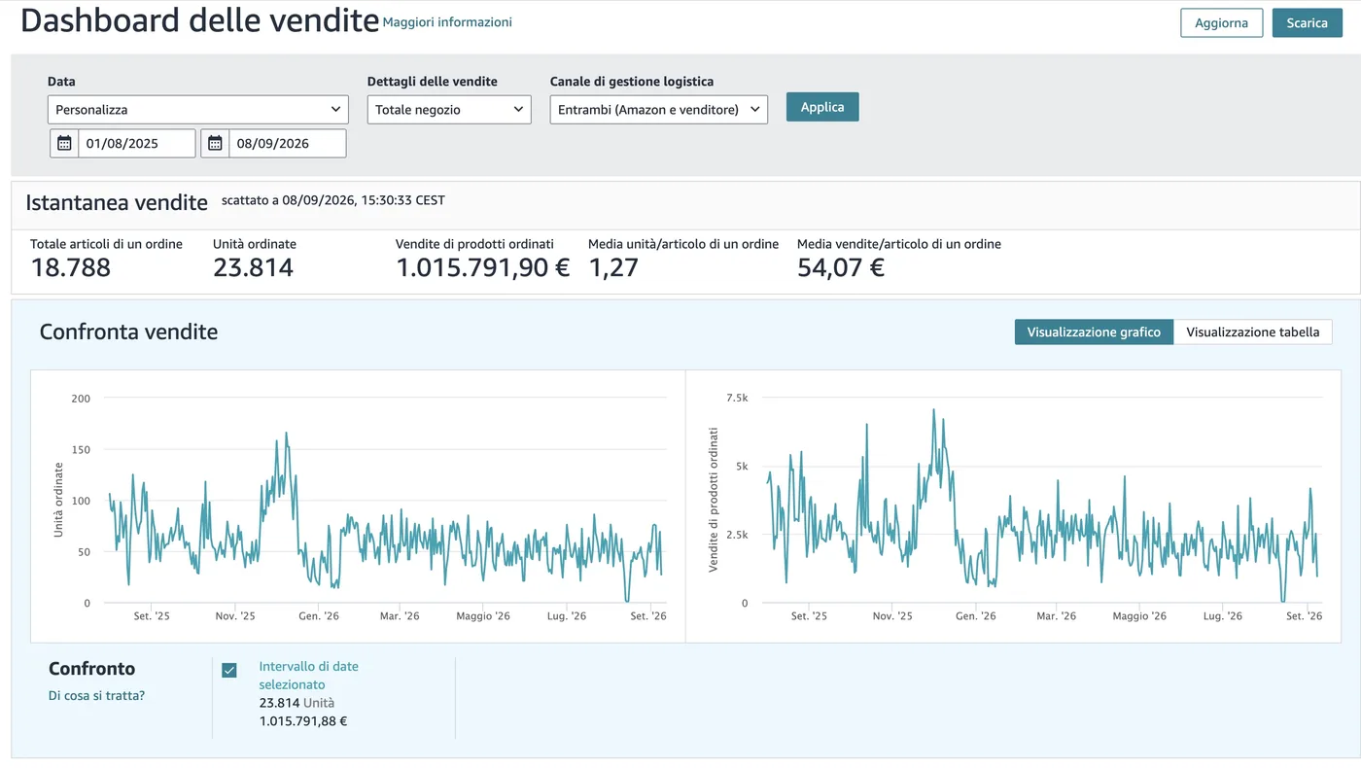Open the Maggiori informazioni link
1361x768 pixels.
pyautogui.click(x=447, y=21)
